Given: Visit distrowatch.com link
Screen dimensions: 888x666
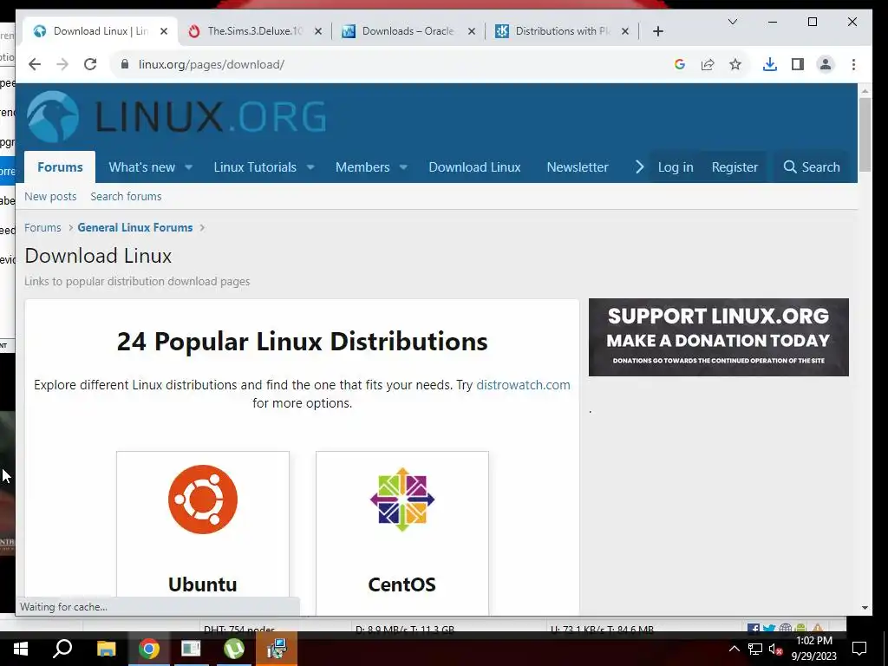Looking at the screenshot, I should 523,384.
